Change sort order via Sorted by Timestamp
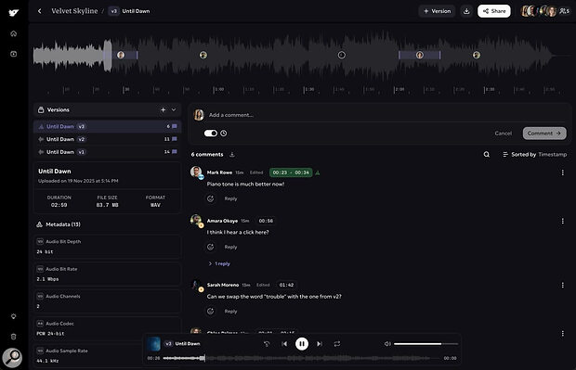576x370 pixels. coord(534,154)
